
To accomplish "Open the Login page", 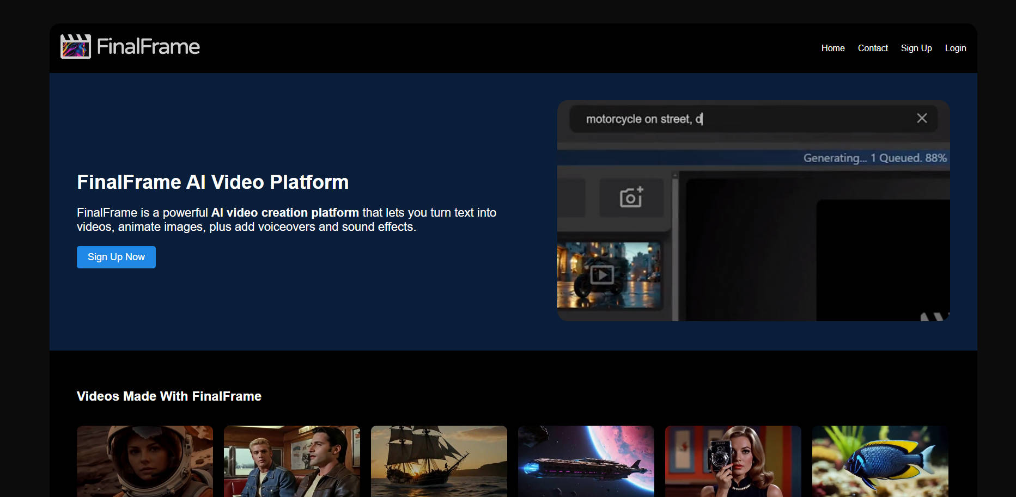I will [955, 48].
